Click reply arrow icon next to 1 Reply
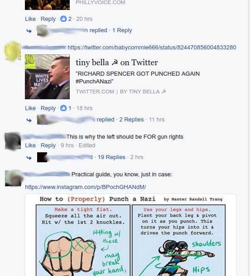The image size is (250, 276). pos(29,31)
